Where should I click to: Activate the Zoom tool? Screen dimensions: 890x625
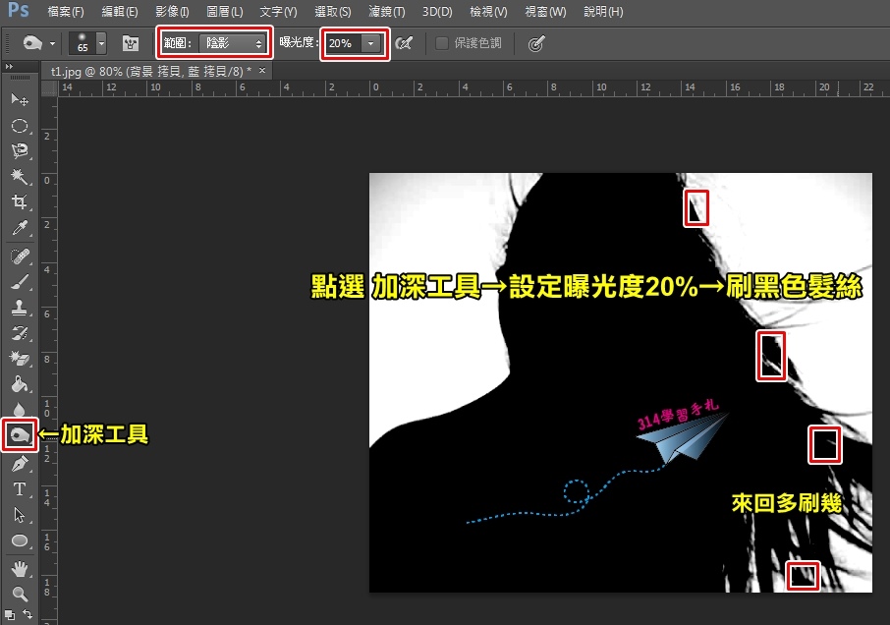tap(20, 594)
